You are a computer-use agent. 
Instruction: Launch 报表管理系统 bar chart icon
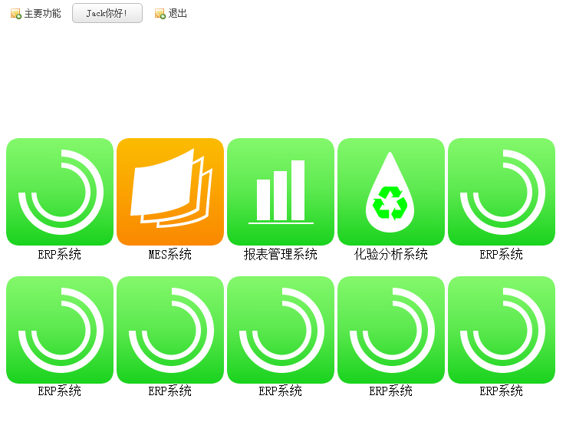pyautogui.click(x=281, y=192)
